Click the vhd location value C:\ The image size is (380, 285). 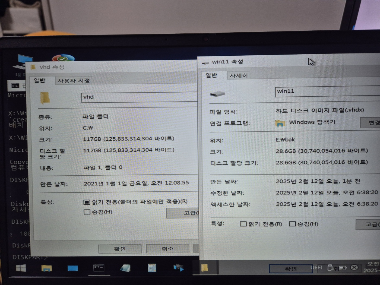(x=88, y=128)
